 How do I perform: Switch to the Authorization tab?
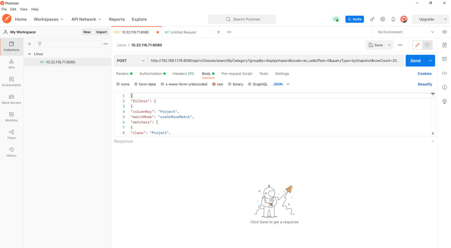pyautogui.click(x=152, y=74)
